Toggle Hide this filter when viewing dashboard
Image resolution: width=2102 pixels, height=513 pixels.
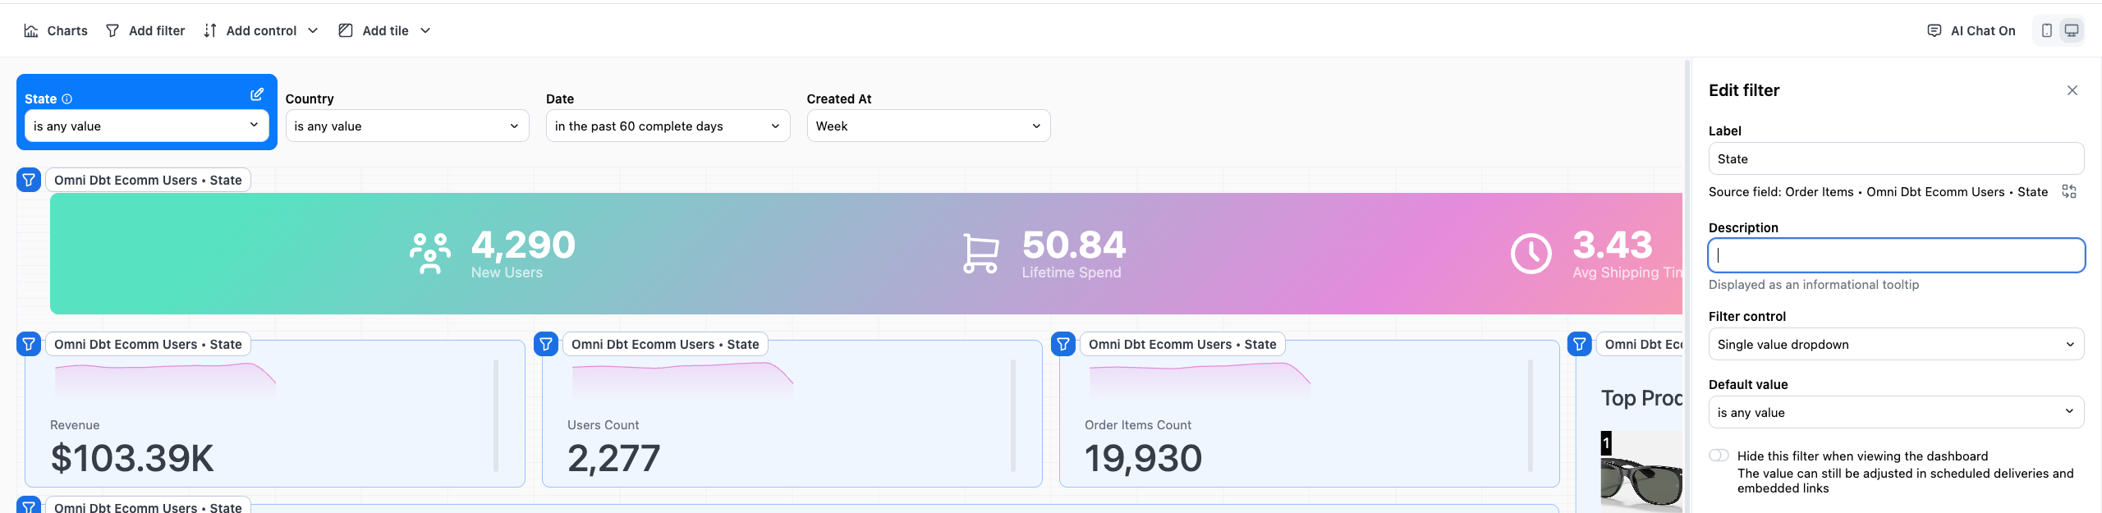pos(1719,456)
